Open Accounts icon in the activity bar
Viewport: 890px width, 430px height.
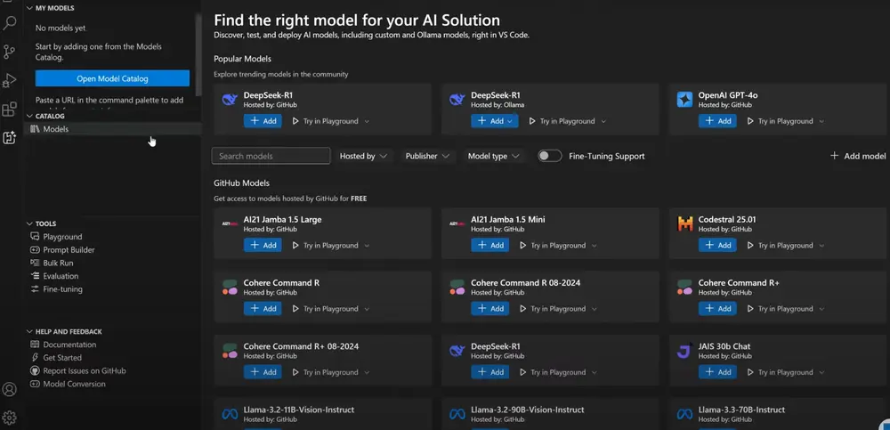(x=10, y=390)
